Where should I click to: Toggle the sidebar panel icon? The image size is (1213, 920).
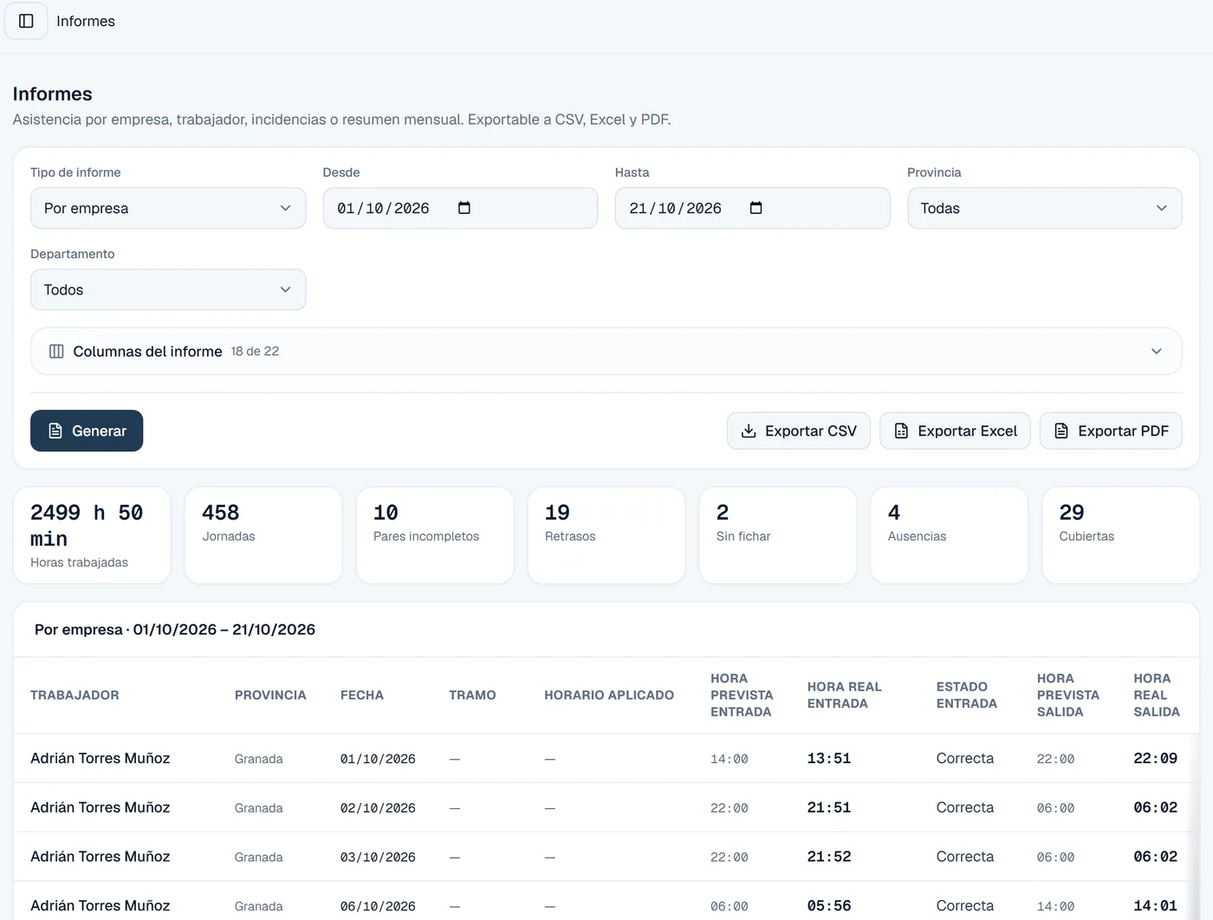tap(26, 21)
